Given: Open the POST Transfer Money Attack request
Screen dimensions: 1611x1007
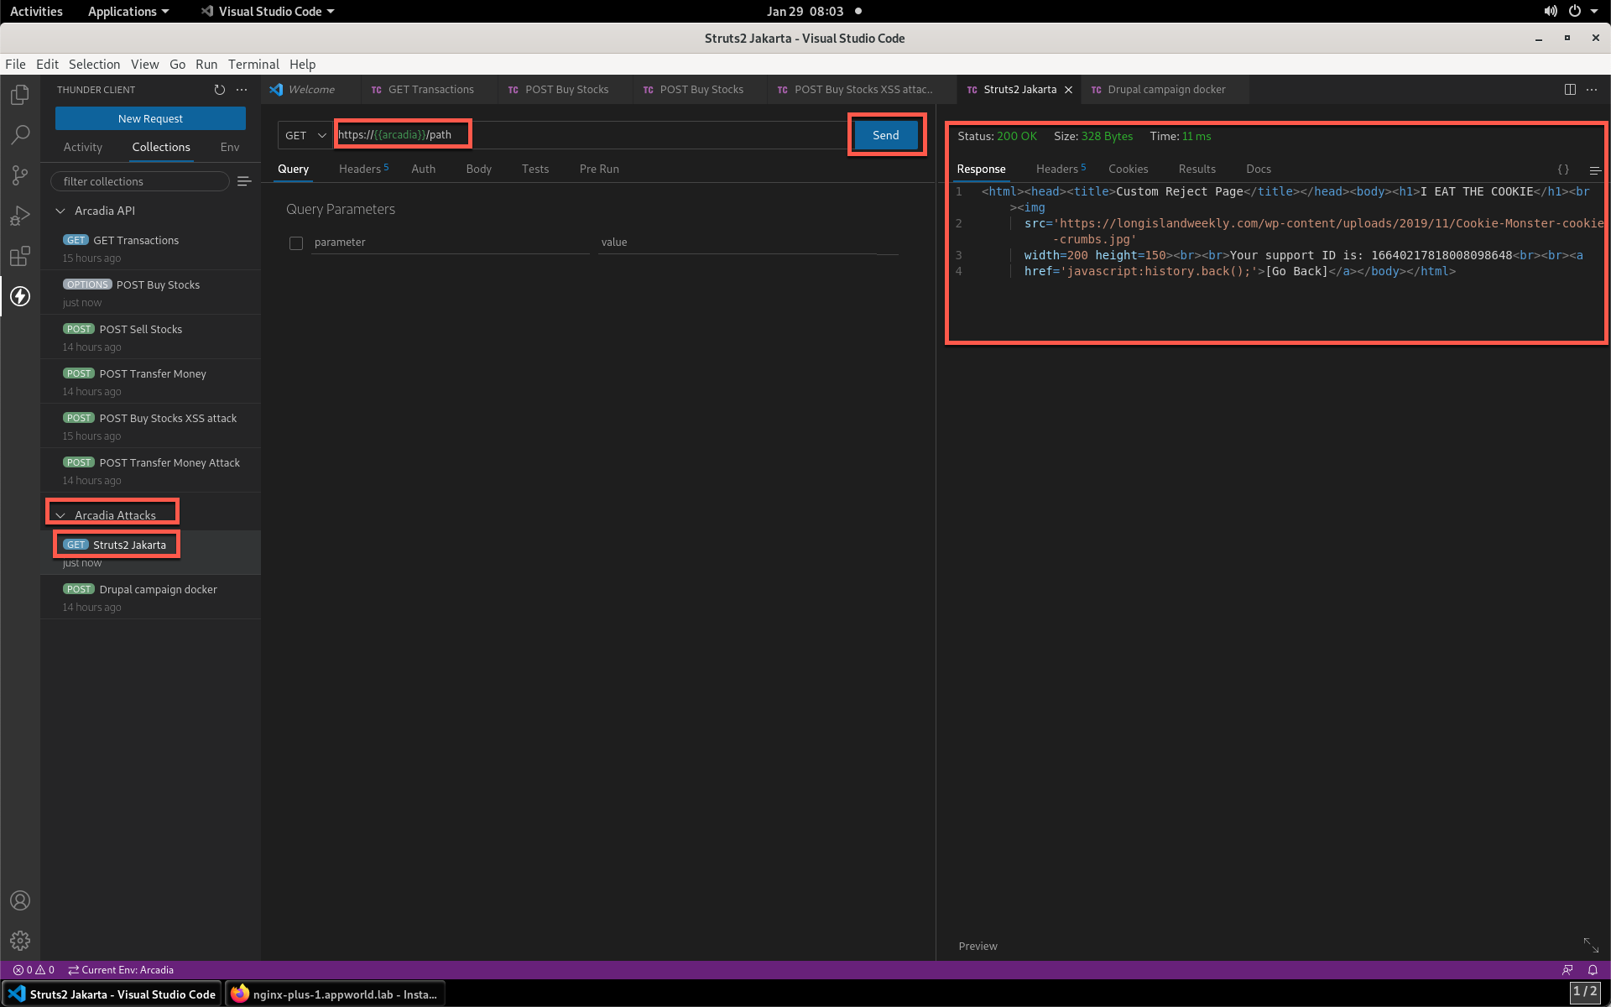Looking at the screenshot, I should [151, 470].
